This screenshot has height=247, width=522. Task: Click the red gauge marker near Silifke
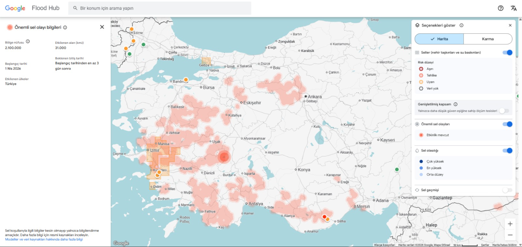pyautogui.click(x=324, y=217)
